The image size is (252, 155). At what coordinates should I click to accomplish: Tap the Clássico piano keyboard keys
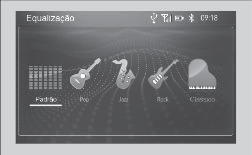(x=202, y=88)
